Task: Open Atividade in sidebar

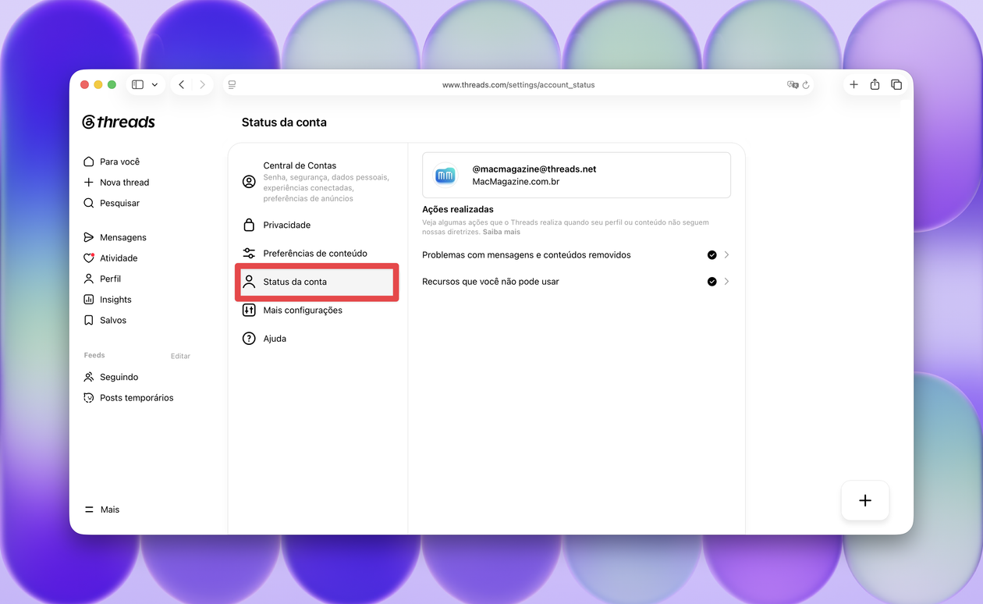Action: coord(110,258)
